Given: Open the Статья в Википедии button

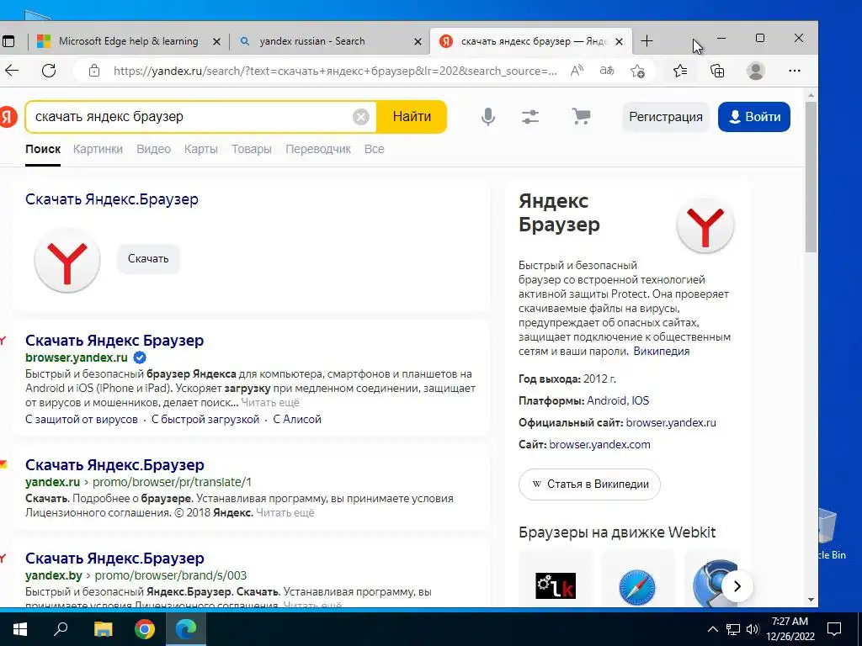Looking at the screenshot, I should click(589, 484).
